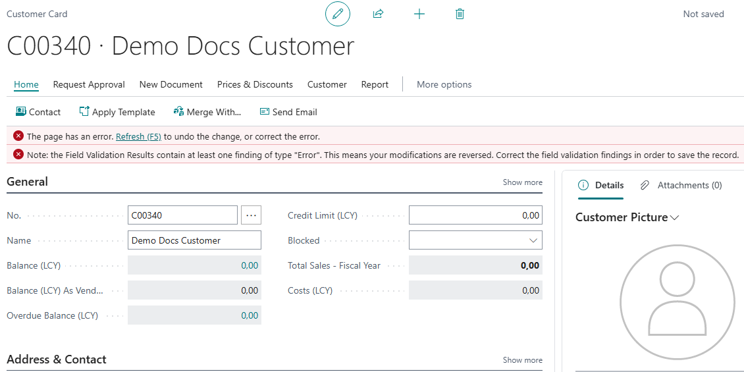The height and width of the screenshot is (372, 744).
Task: Open Prices & Discounts menu
Action: click(255, 84)
